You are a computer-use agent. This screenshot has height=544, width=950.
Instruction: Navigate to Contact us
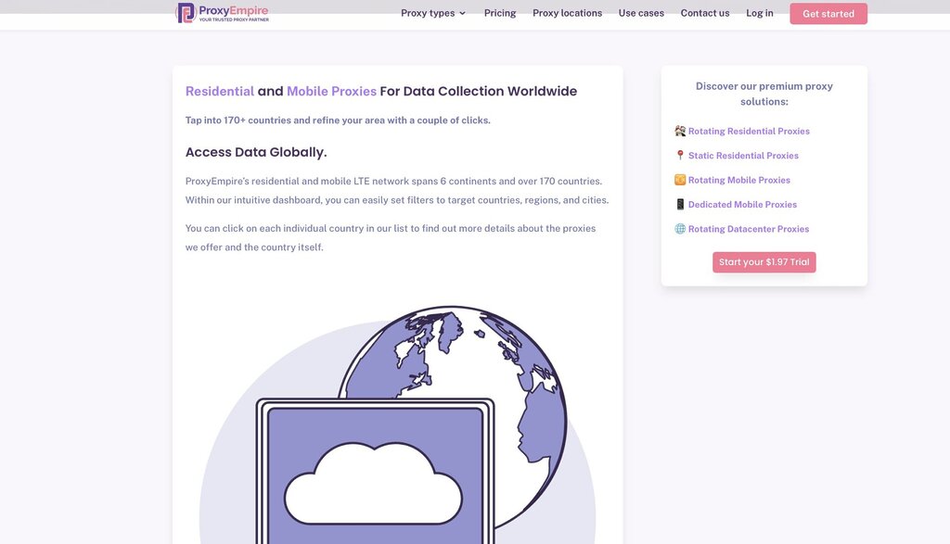click(x=705, y=13)
